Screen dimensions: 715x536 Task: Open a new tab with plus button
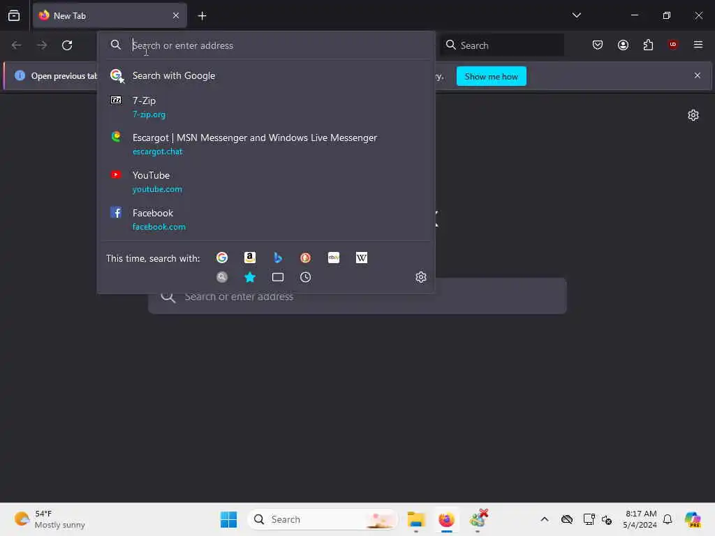(x=202, y=16)
